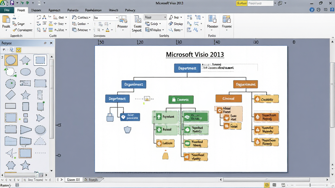This screenshot has height=188, width=335.
Task: Open the Strtalze dropdown arrow
Action: (163, 30)
